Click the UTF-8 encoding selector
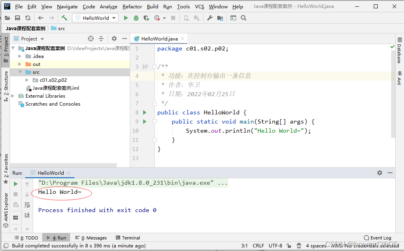 [x=275, y=245]
